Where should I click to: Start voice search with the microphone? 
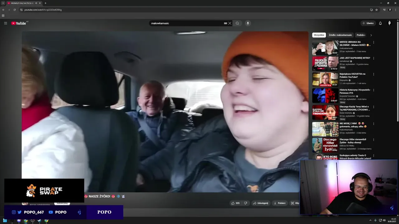coord(248,23)
